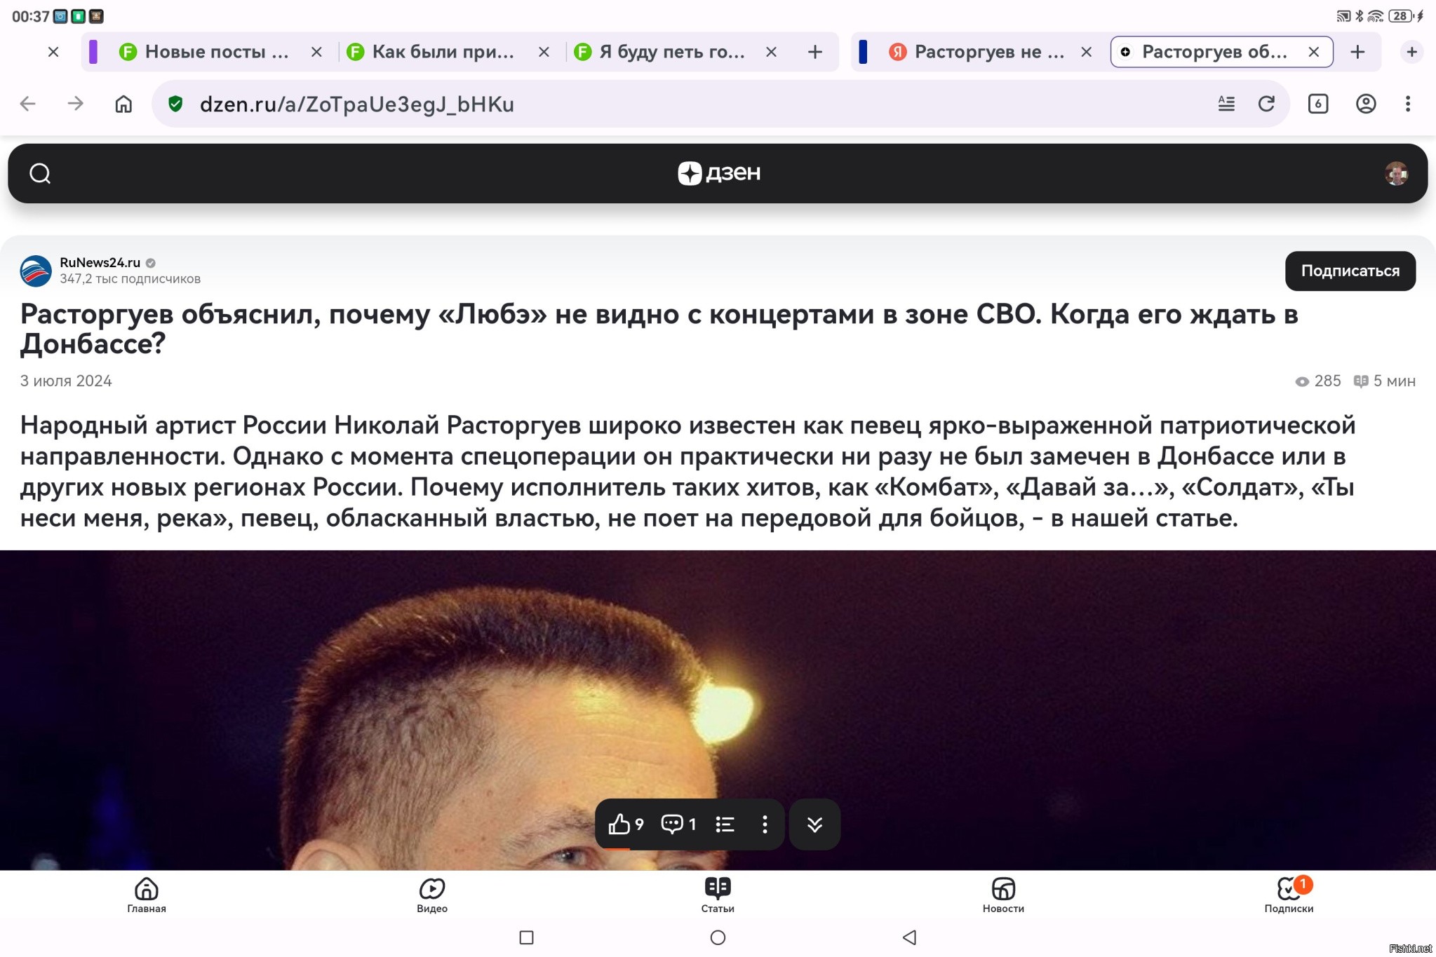Screen dimensions: 1436x957
Task: Open Новости in bottom navigation
Action: (1003, 895)
